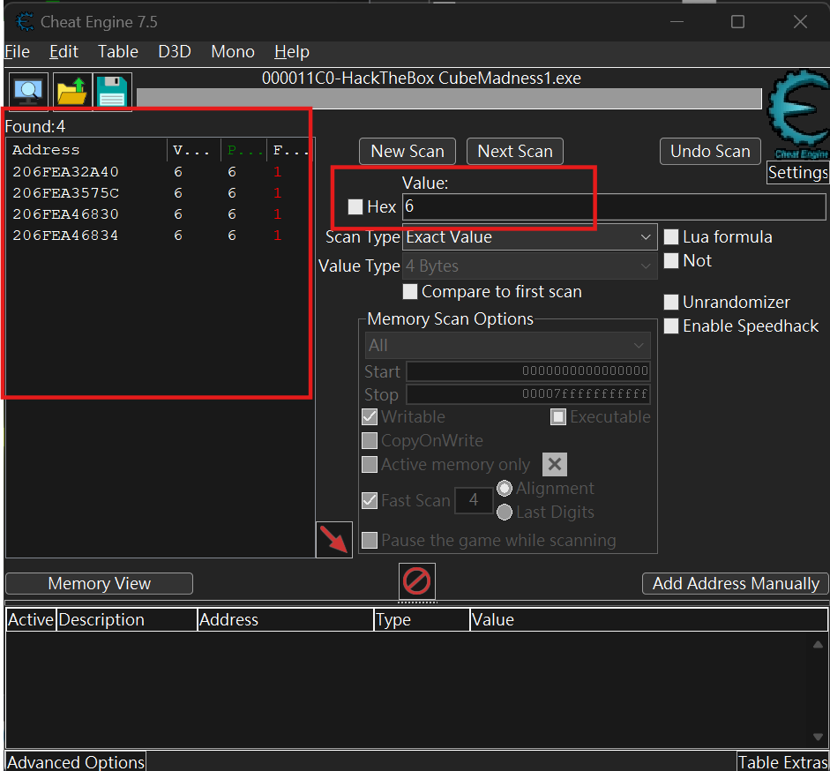Open the Table menu
830x771 pixels.
tap(118, 52)
